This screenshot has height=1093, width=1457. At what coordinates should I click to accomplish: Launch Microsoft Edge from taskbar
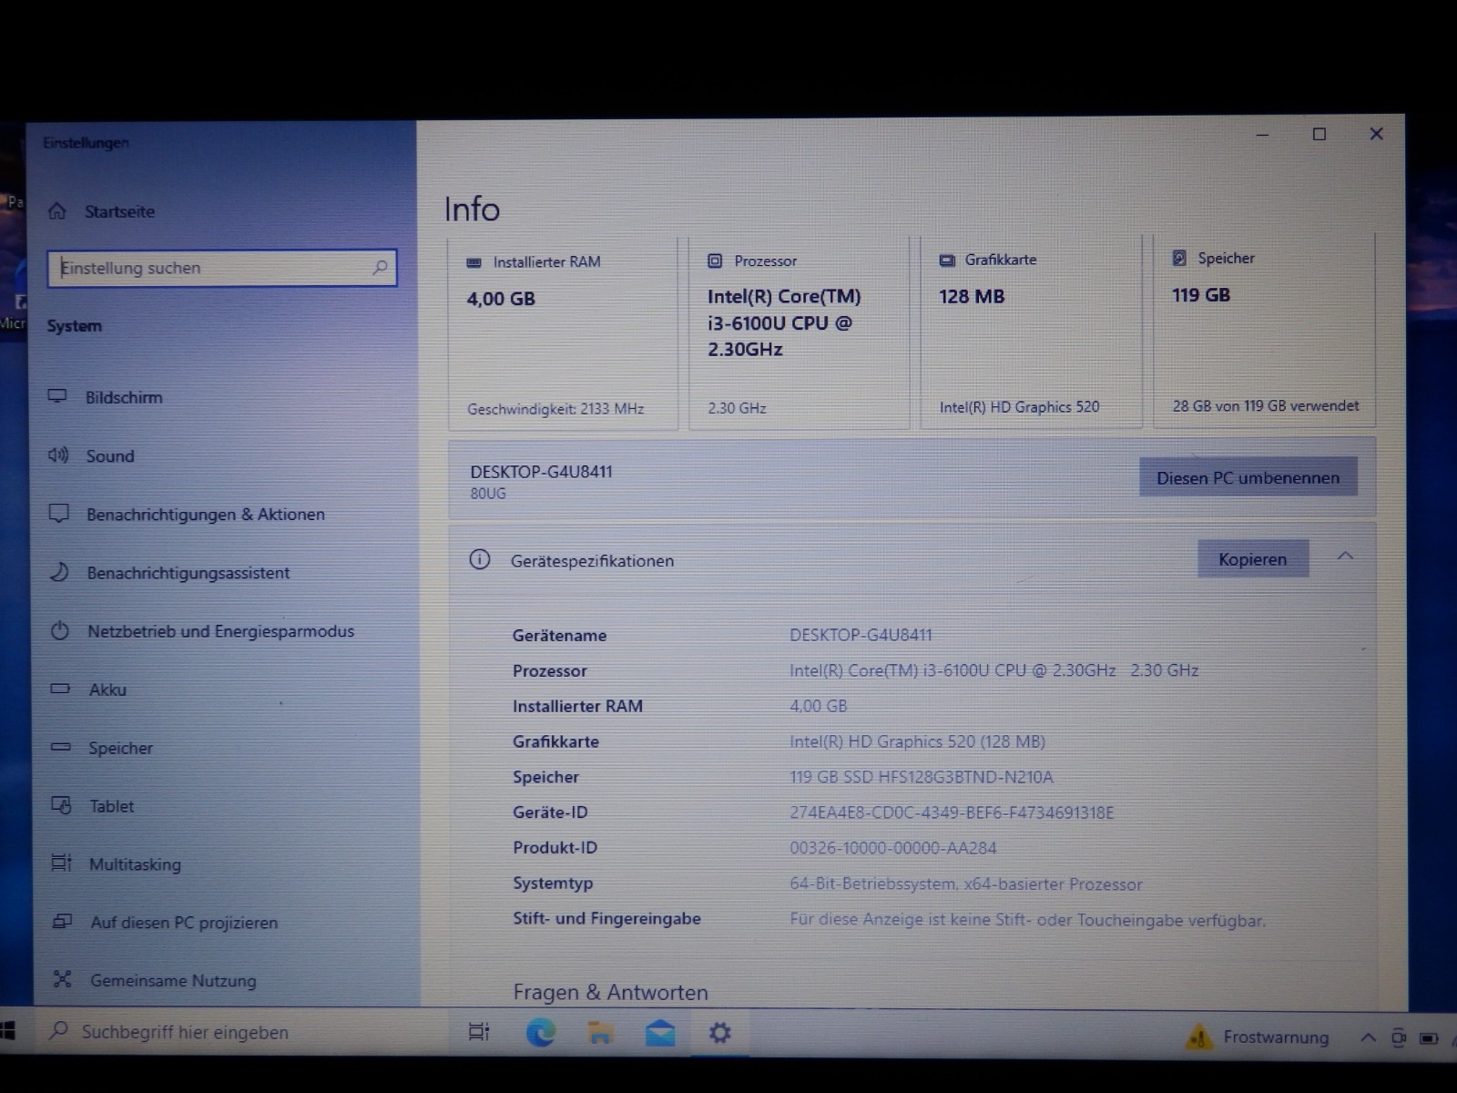[541, 1032]
